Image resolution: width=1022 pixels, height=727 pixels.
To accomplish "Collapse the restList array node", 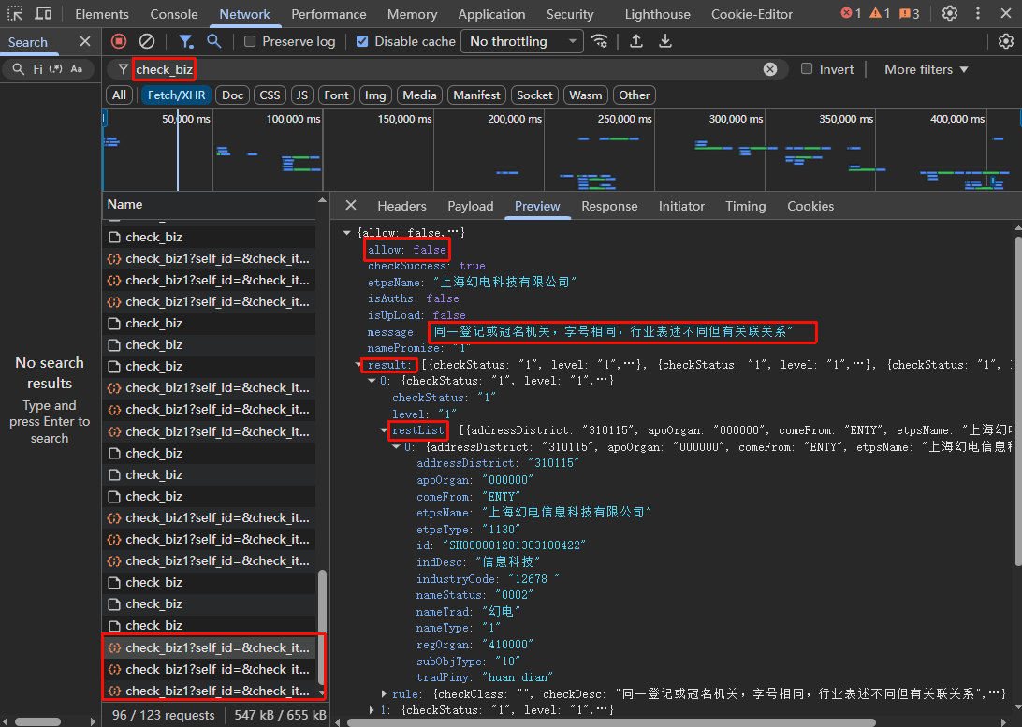I will click(384, 430).
